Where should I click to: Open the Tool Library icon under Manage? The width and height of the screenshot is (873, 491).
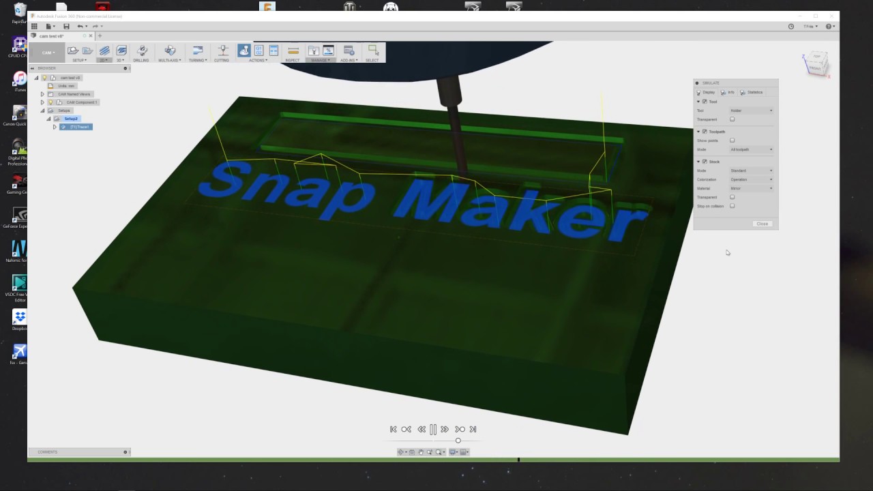(313, 50)
